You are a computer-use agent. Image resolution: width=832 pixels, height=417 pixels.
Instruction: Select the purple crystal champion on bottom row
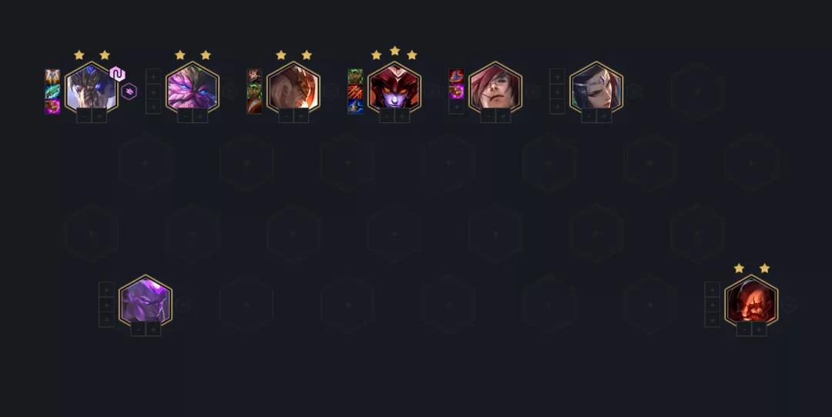[x=146, y=300]
